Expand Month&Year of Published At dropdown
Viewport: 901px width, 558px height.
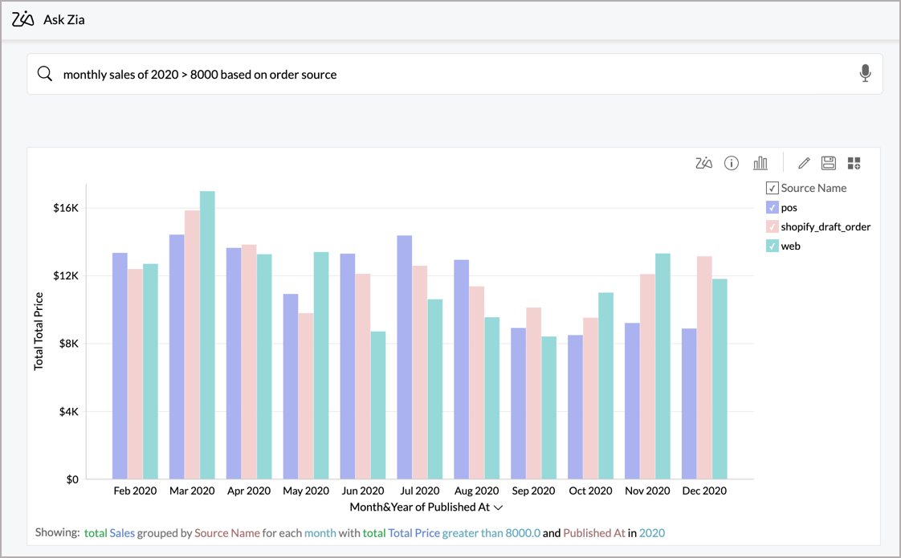click(x=498, y=507)
